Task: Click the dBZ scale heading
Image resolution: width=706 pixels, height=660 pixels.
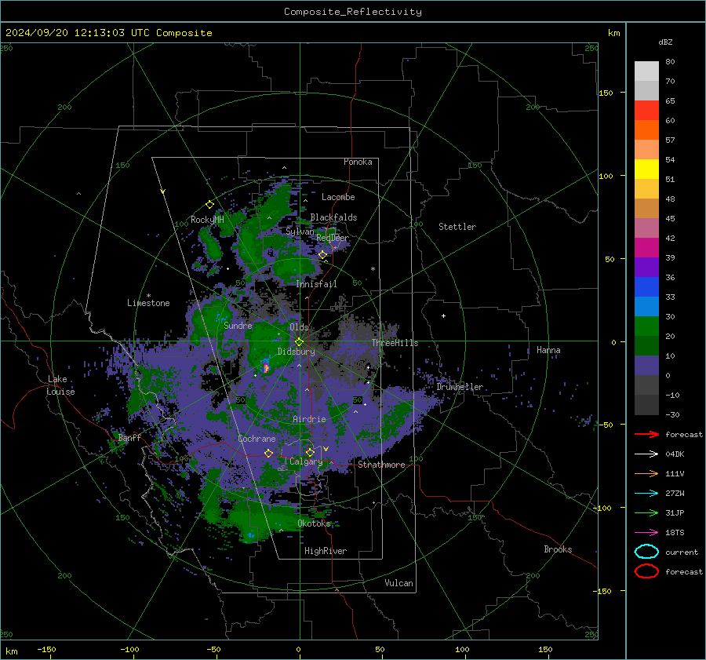Action: tap(665, 42)
